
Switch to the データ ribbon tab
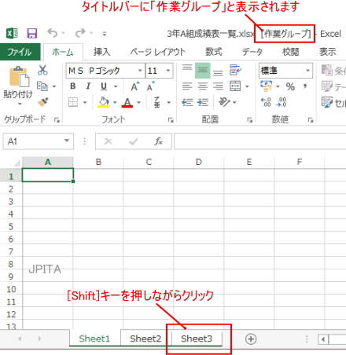point(252,52)
